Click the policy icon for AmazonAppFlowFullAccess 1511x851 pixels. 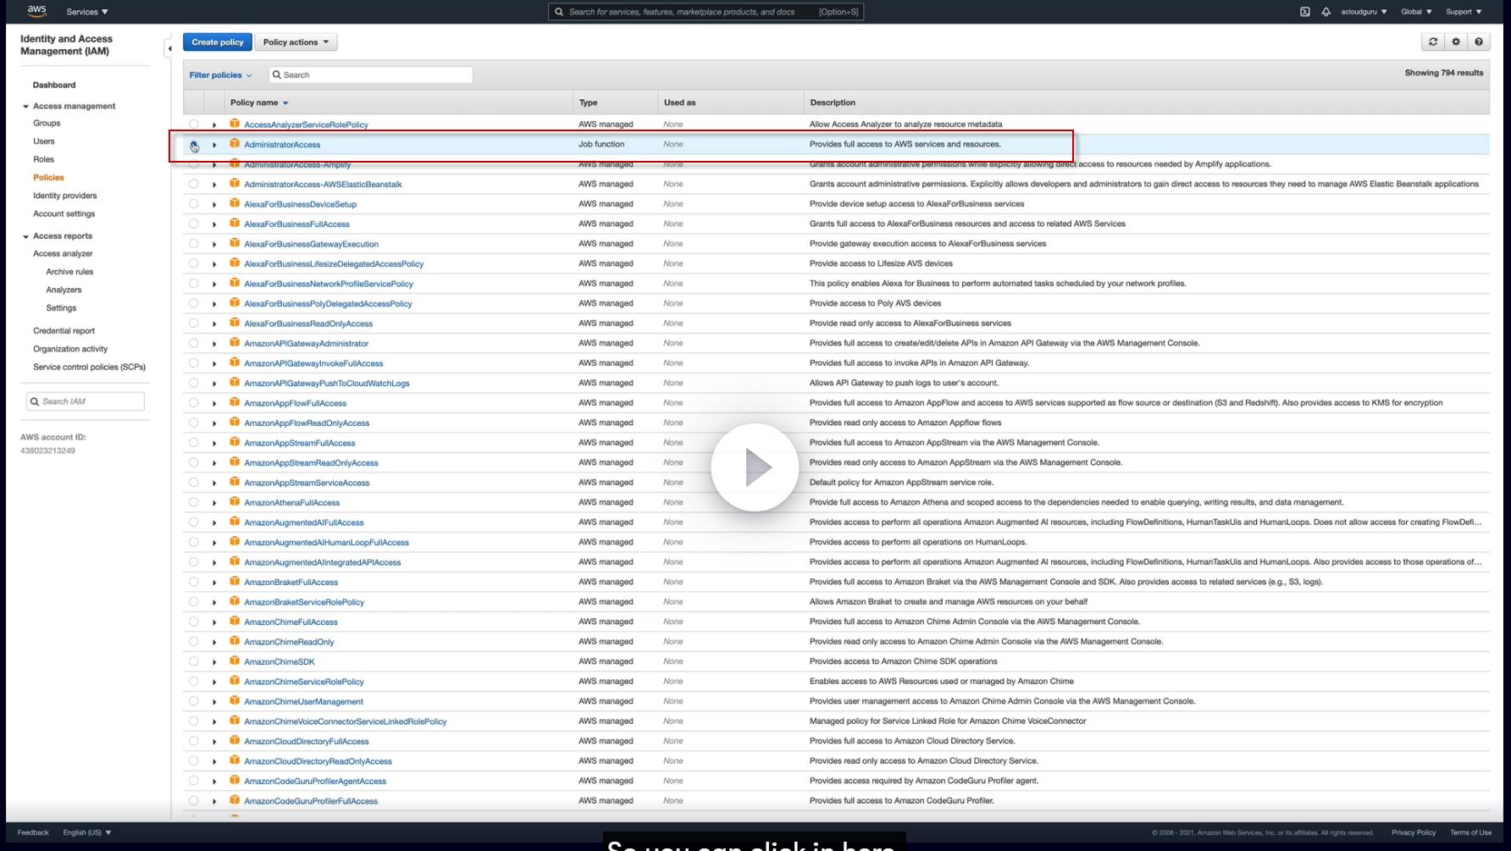235,402
